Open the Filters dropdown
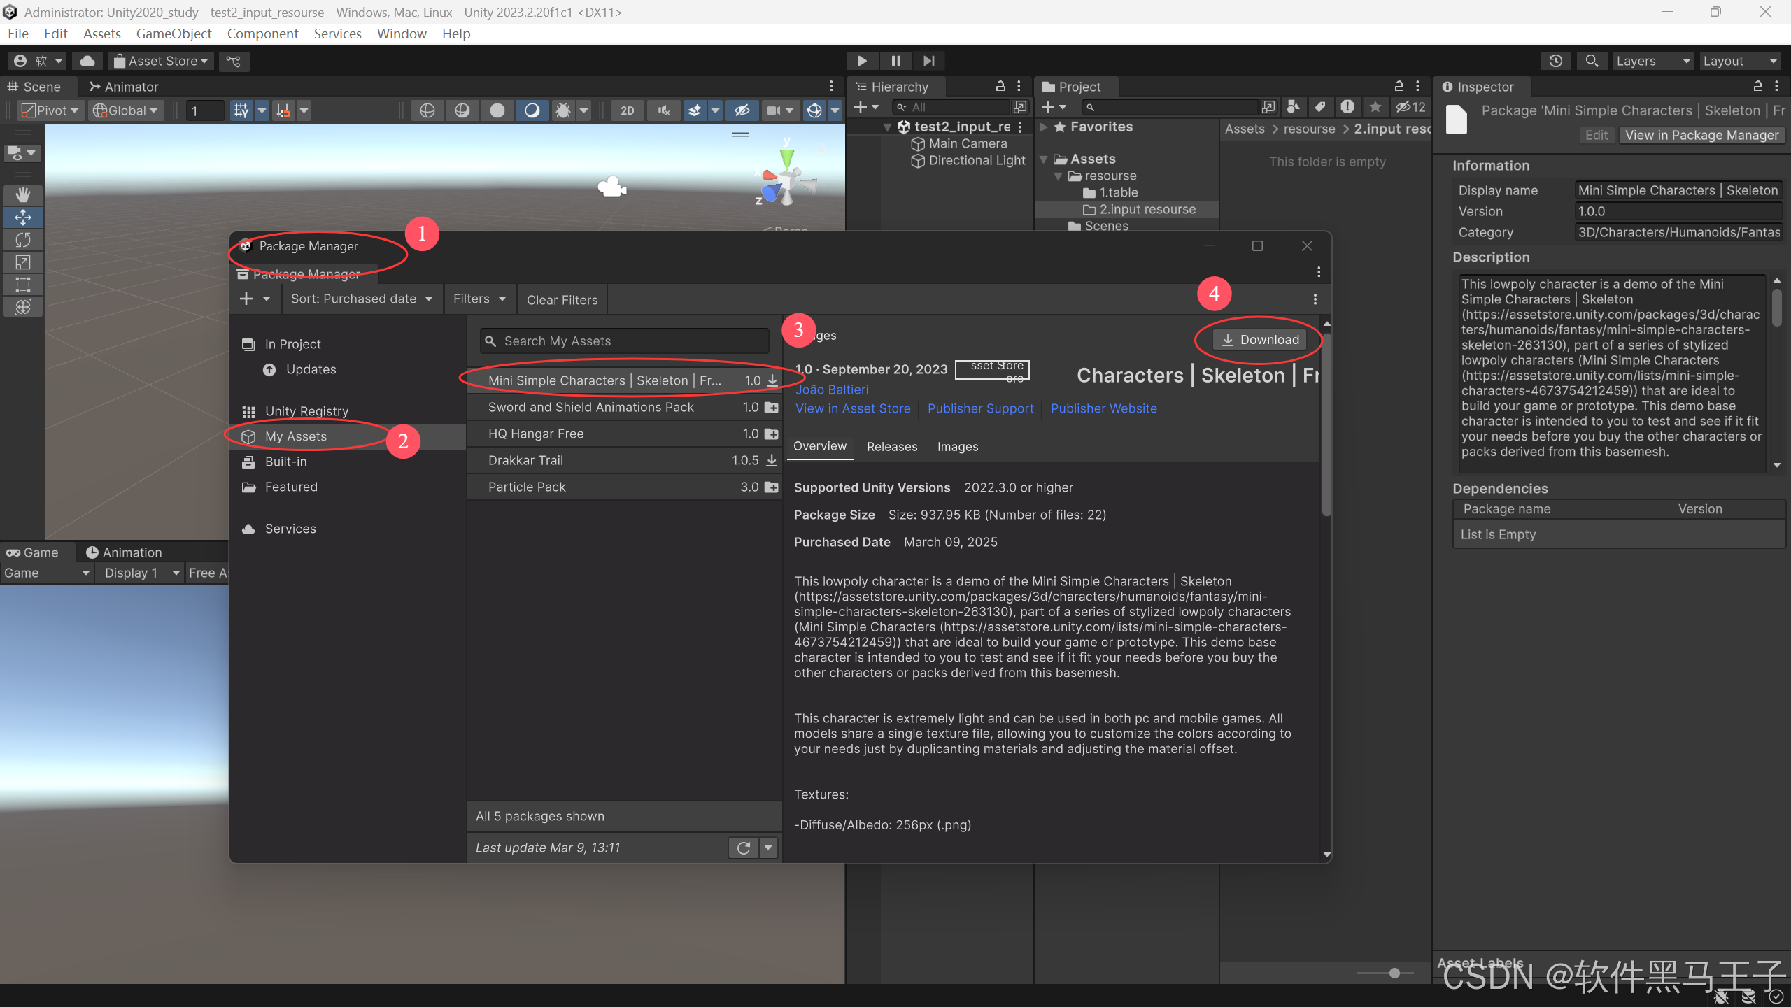This screenshot has height=1007, width=1791. click(479, 299)
